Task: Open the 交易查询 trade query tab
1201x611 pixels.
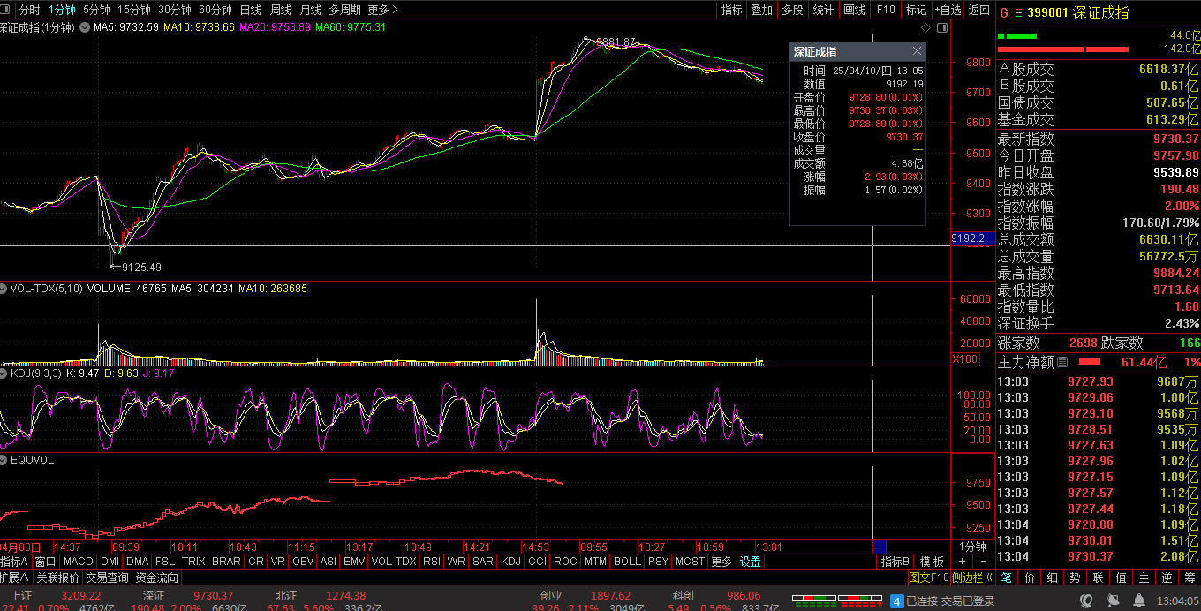Action: [x=108, y=577]
